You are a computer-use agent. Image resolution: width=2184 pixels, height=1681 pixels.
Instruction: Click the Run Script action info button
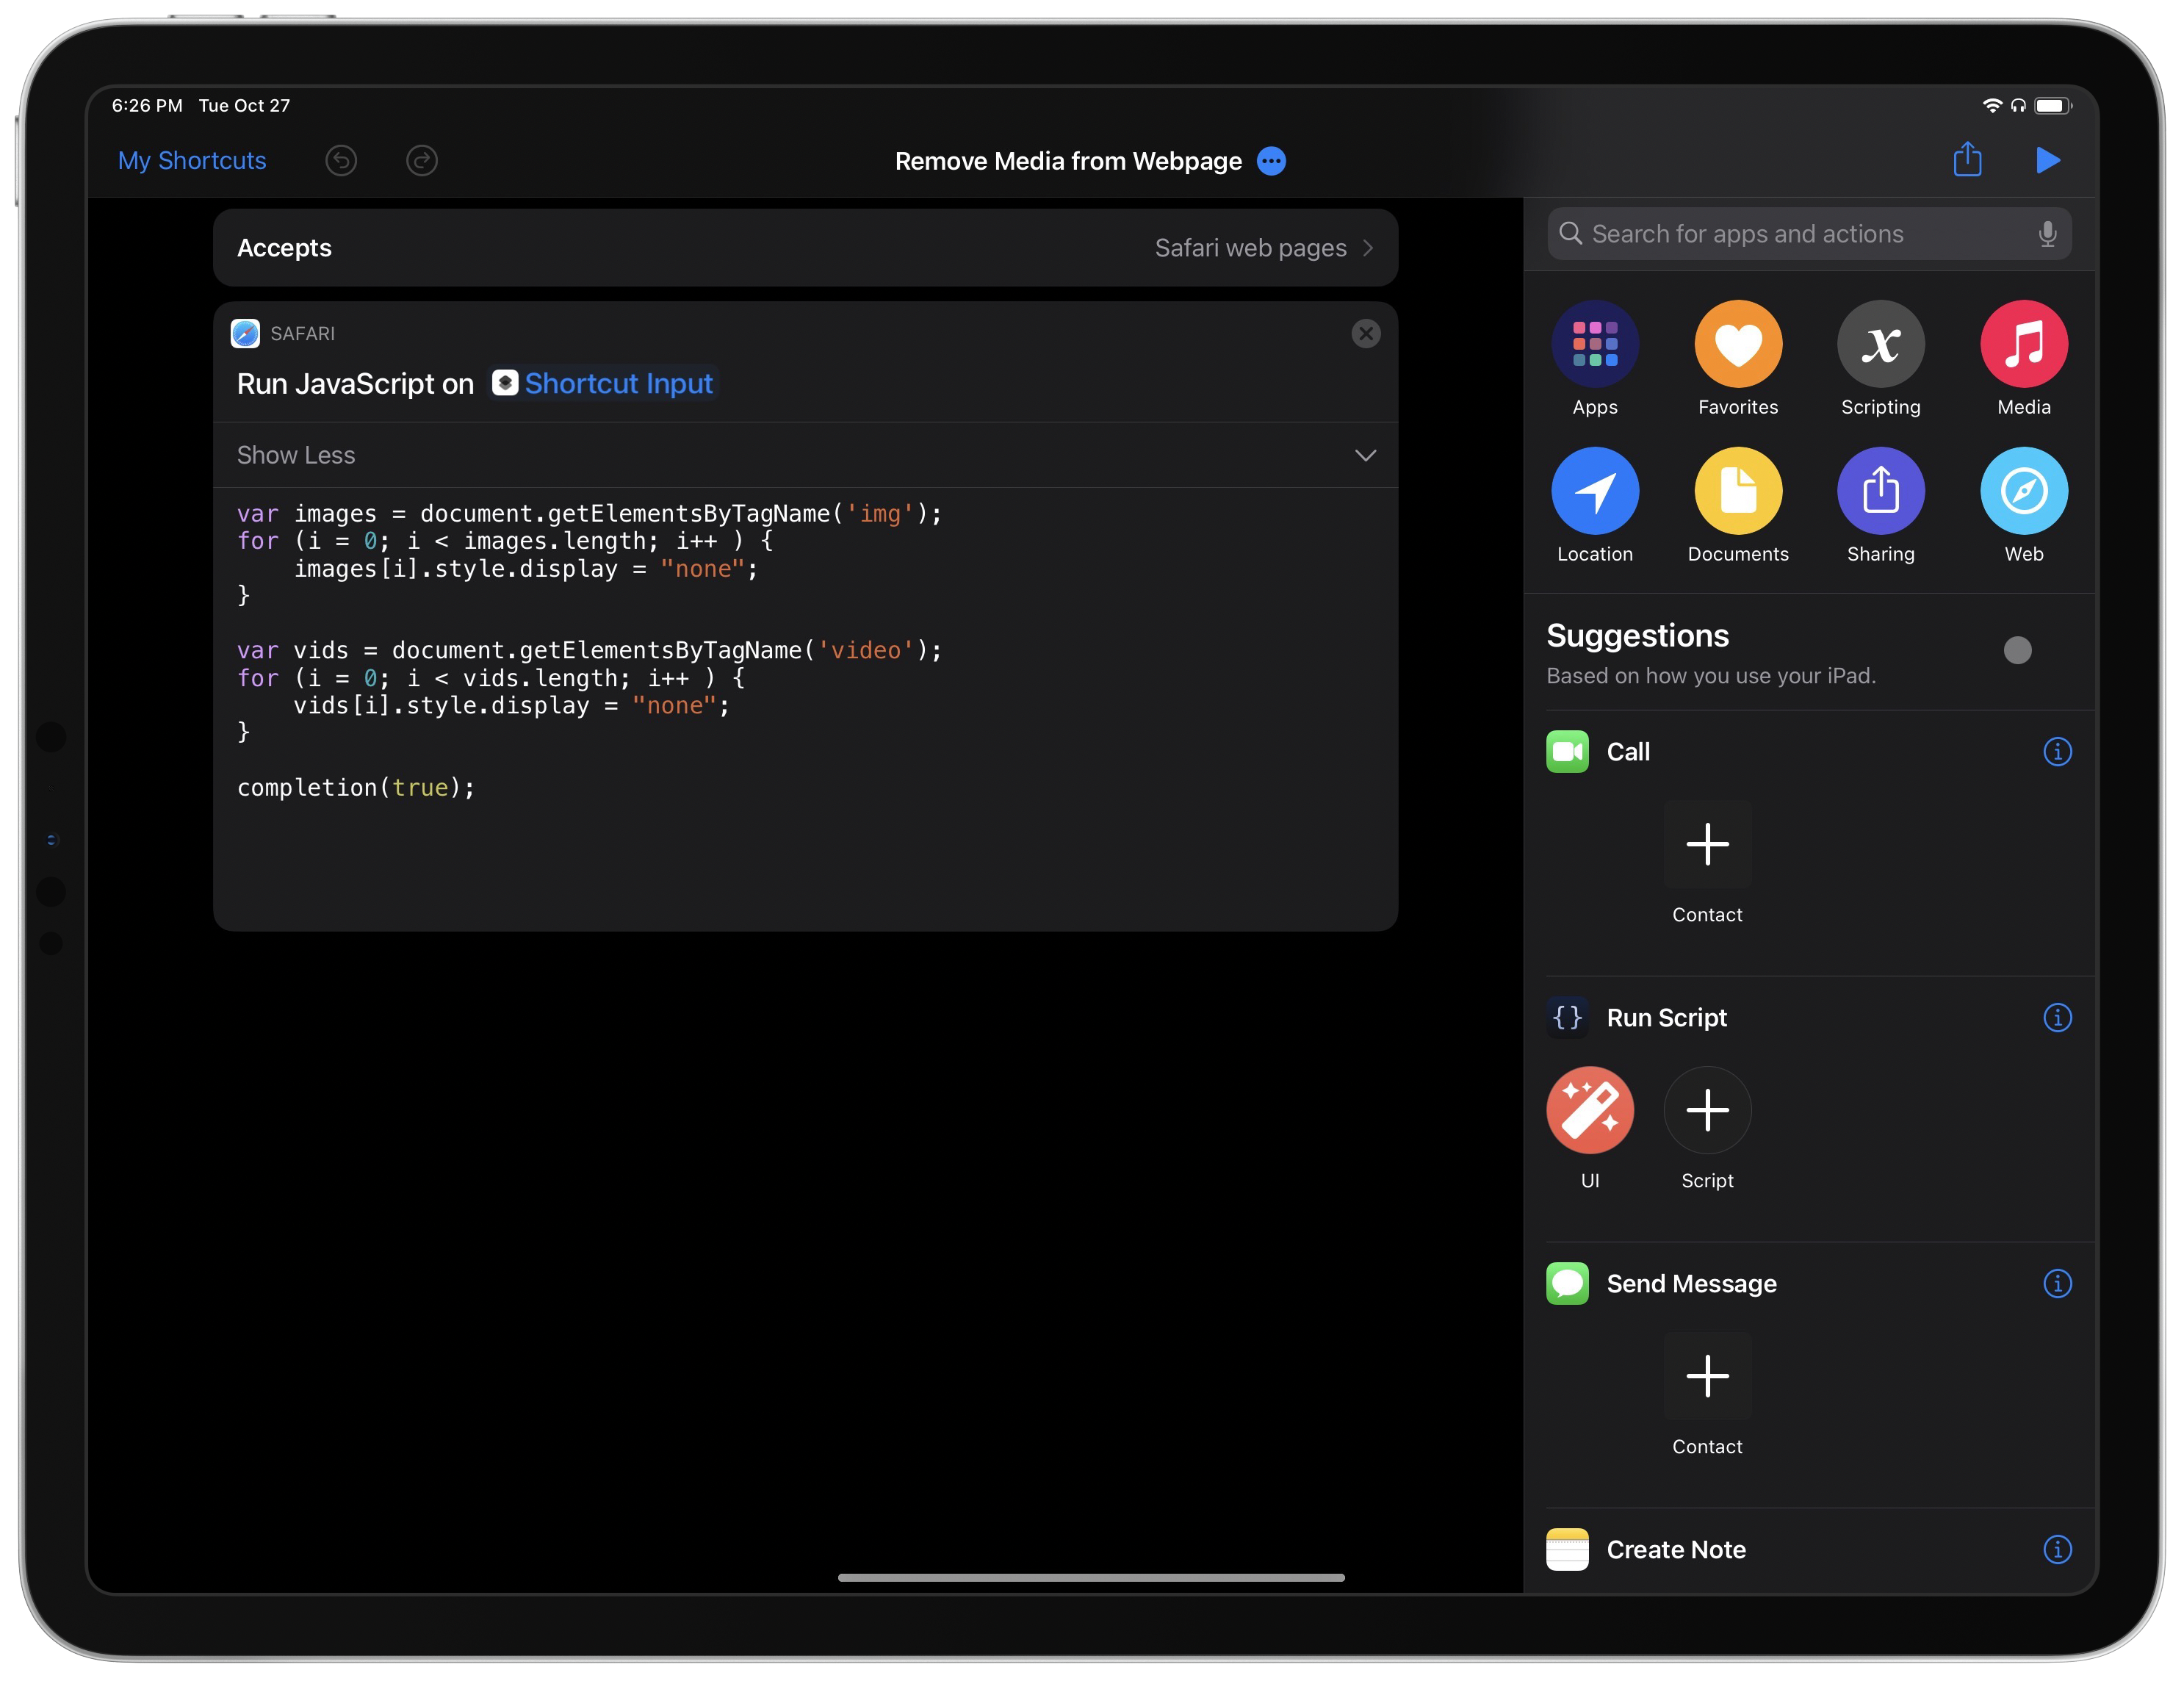(2057, 1017)
